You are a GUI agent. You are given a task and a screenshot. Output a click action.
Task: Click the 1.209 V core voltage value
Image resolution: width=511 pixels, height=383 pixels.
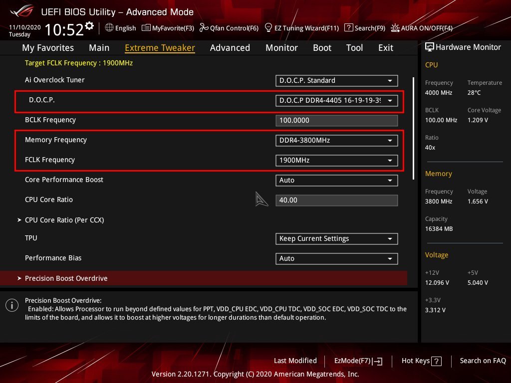[x=478, y=120]
